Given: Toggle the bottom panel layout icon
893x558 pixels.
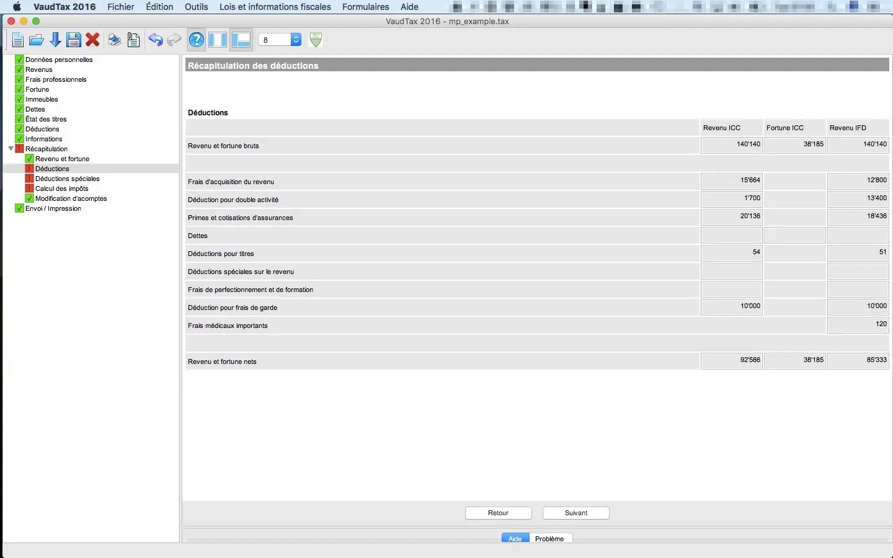Looking at the screenshot, I should pos(241,40).
